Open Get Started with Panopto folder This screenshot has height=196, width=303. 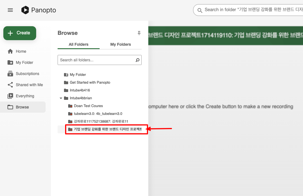point(90,83)
